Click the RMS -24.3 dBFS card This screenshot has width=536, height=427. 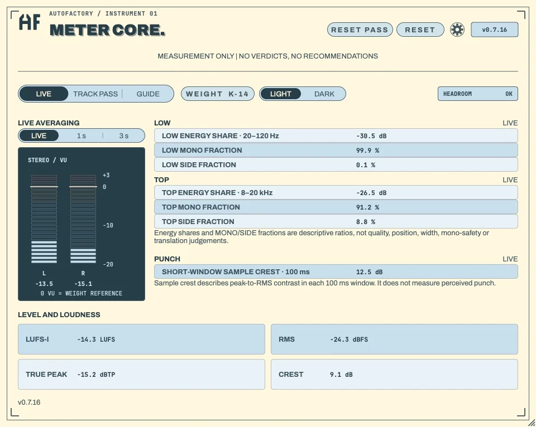(x=394, y=339)
